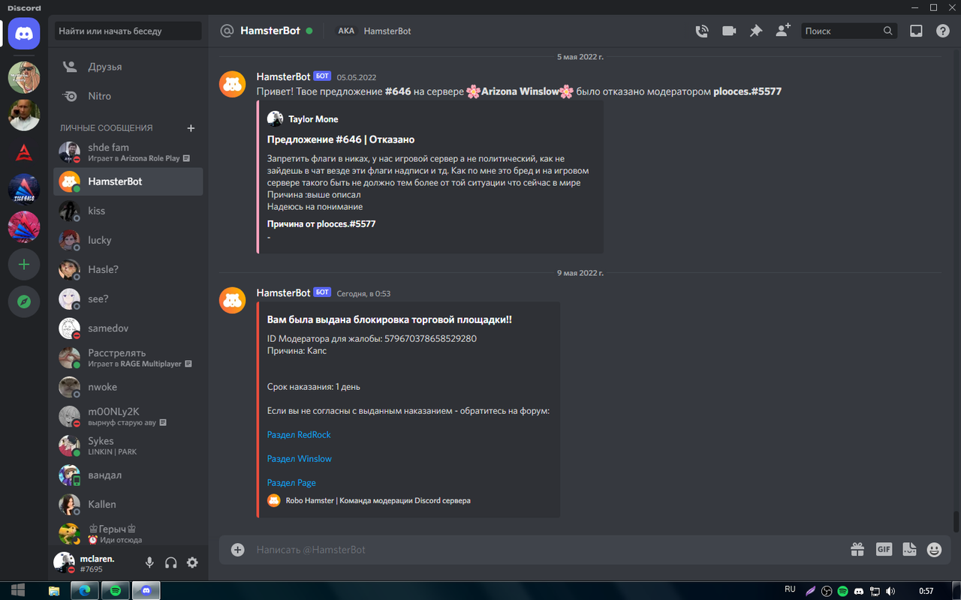Viewport: 961px width, 600px height.
Task: Add friends to this DM
Action: [x=783, y=31]
